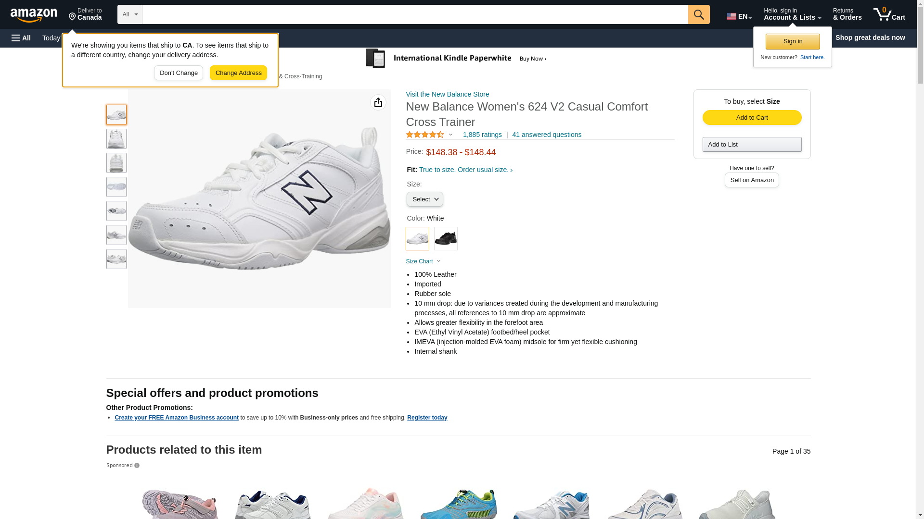Viewport: 924px width, 519px height.
Task: Click the Add to Cart button
Action: click(752, 118)
